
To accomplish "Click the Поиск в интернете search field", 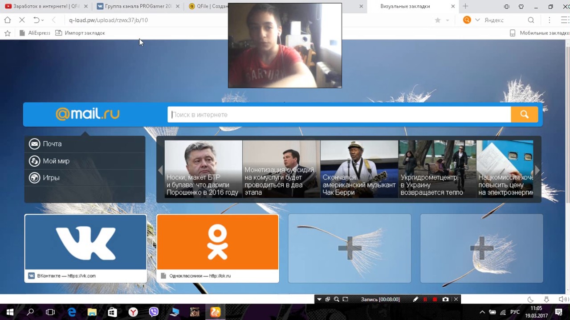I will (339, 115).
